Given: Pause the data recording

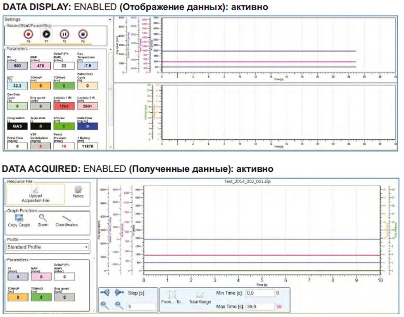Looking at the screenshot, I should 64,34.
